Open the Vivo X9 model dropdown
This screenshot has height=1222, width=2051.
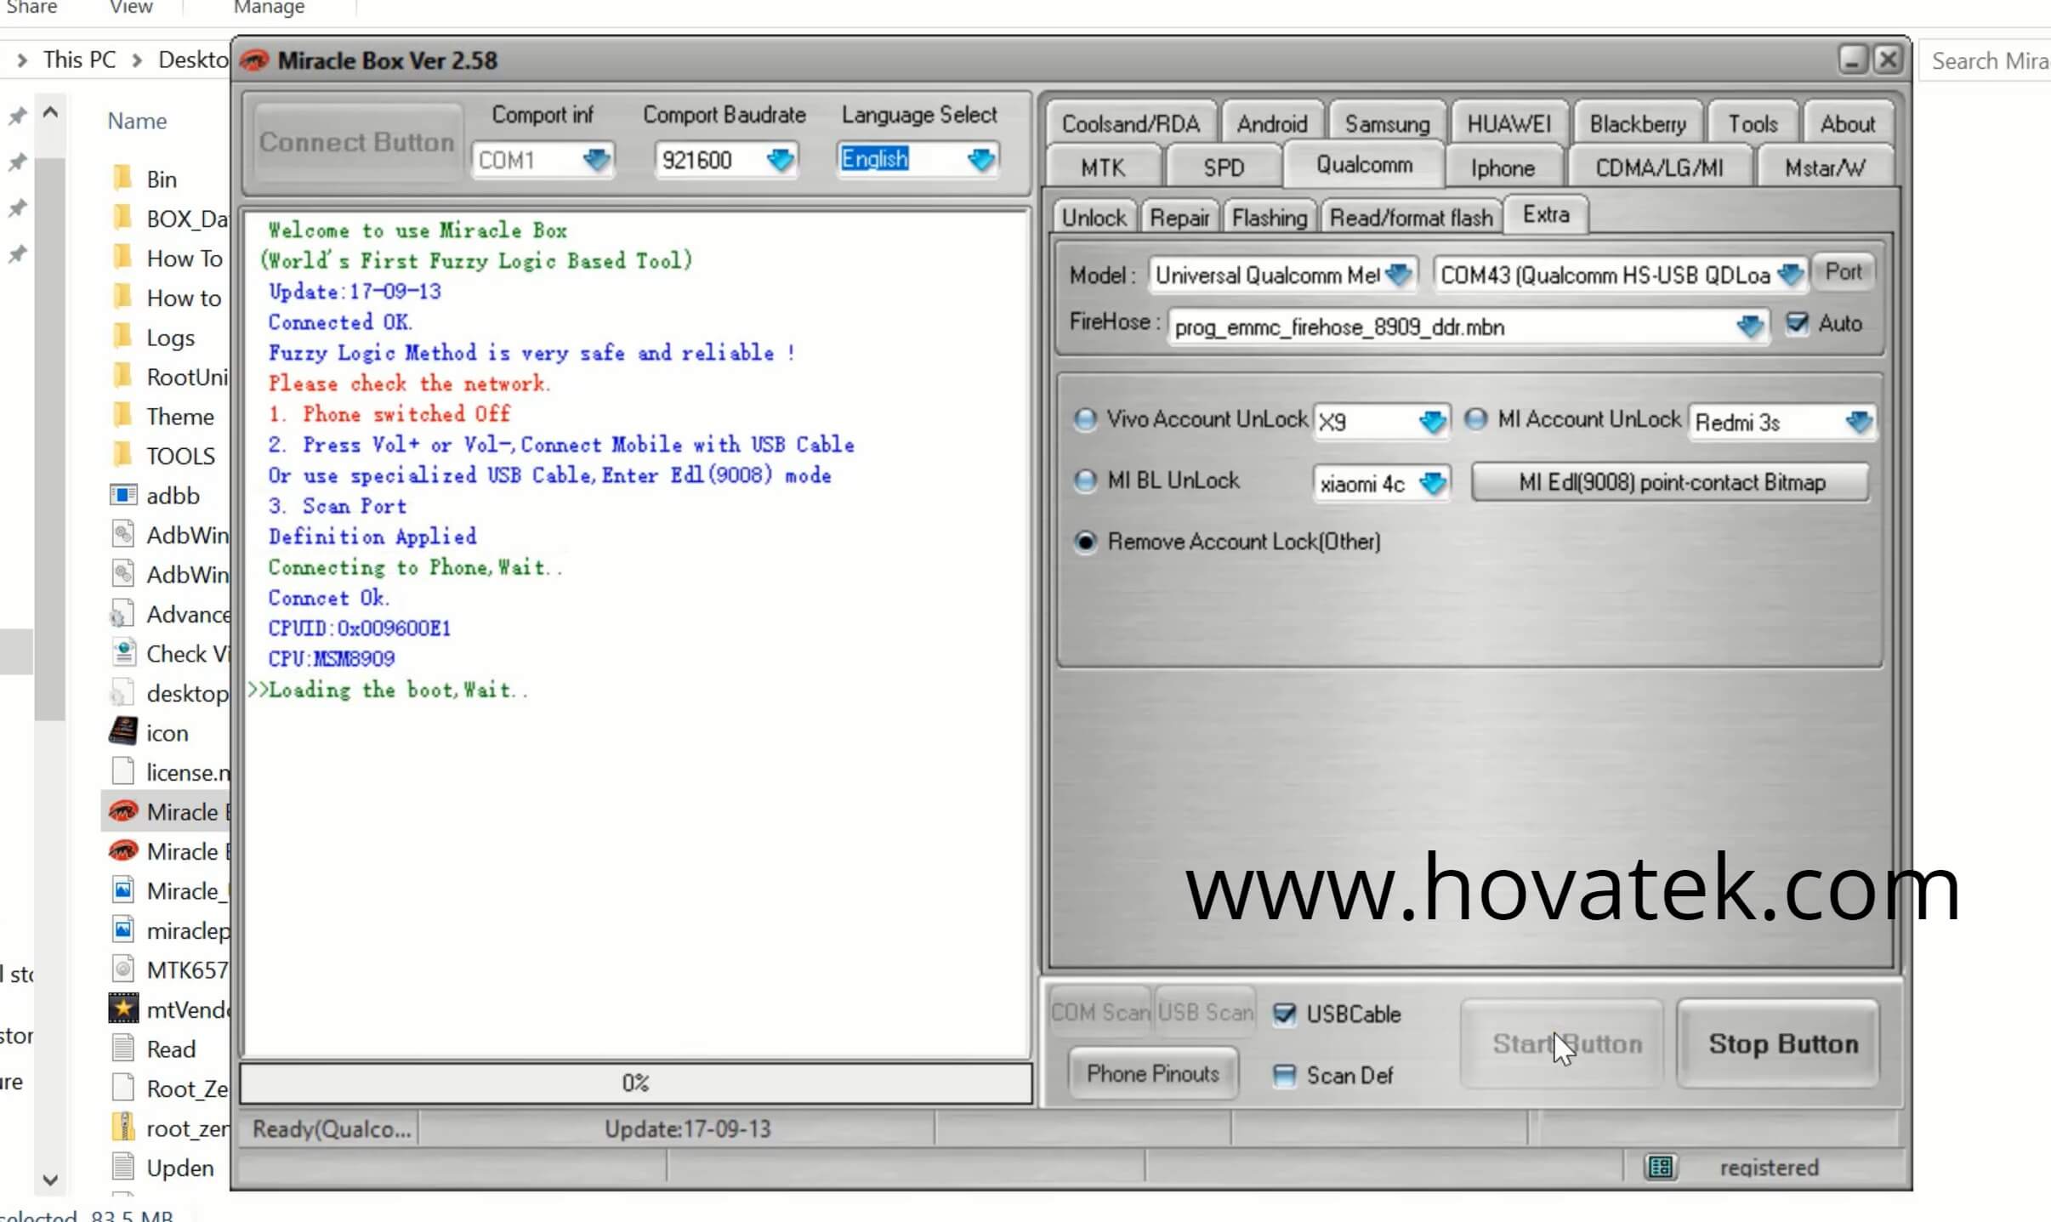pyautogui.click(x=1433, y=422)
